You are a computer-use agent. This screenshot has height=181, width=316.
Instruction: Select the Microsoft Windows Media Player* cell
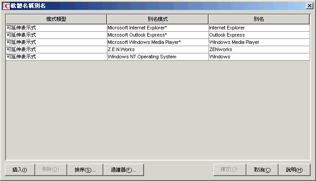pyautogui.click(x=158, y=42)
